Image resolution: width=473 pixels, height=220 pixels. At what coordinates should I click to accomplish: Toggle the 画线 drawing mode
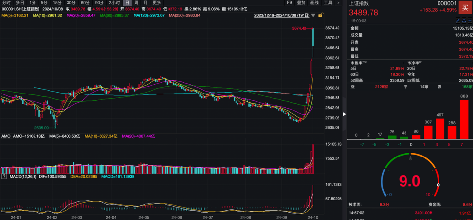tap(315, 3)
